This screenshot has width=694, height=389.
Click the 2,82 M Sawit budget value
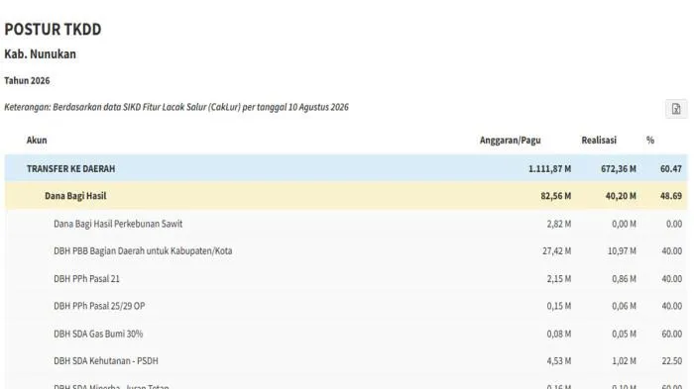point(558,224)
